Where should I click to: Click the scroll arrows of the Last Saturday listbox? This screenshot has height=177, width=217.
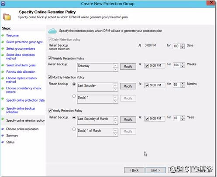[x=115, y=87]
